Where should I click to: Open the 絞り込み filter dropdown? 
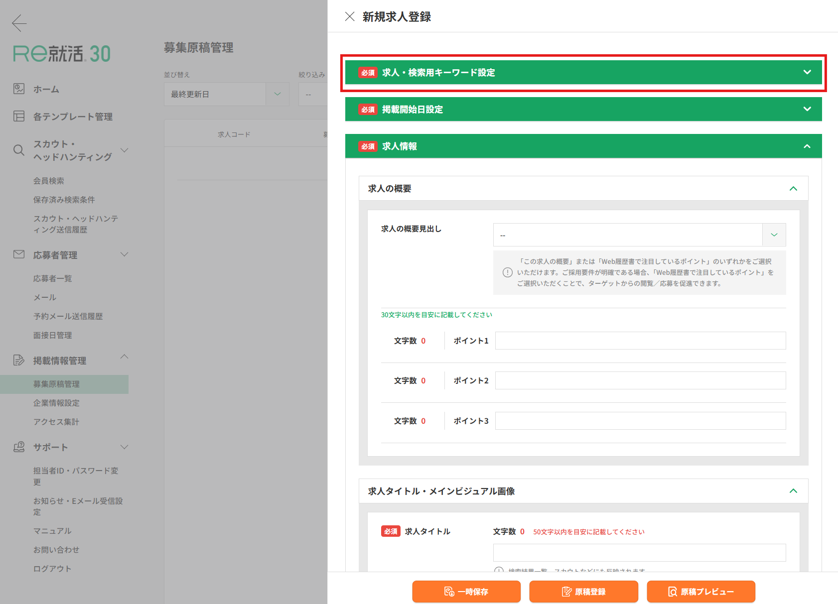pos(313,94)
